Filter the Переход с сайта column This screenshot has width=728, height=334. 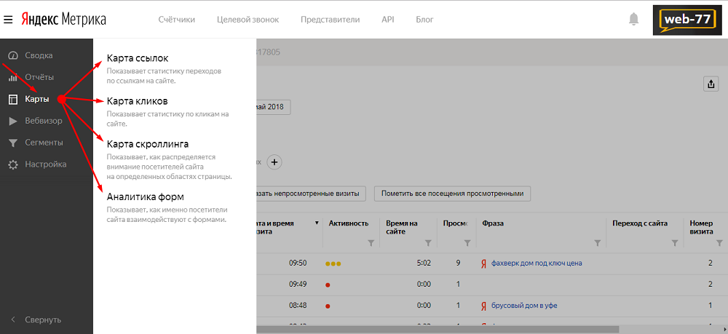click(675, 242)
